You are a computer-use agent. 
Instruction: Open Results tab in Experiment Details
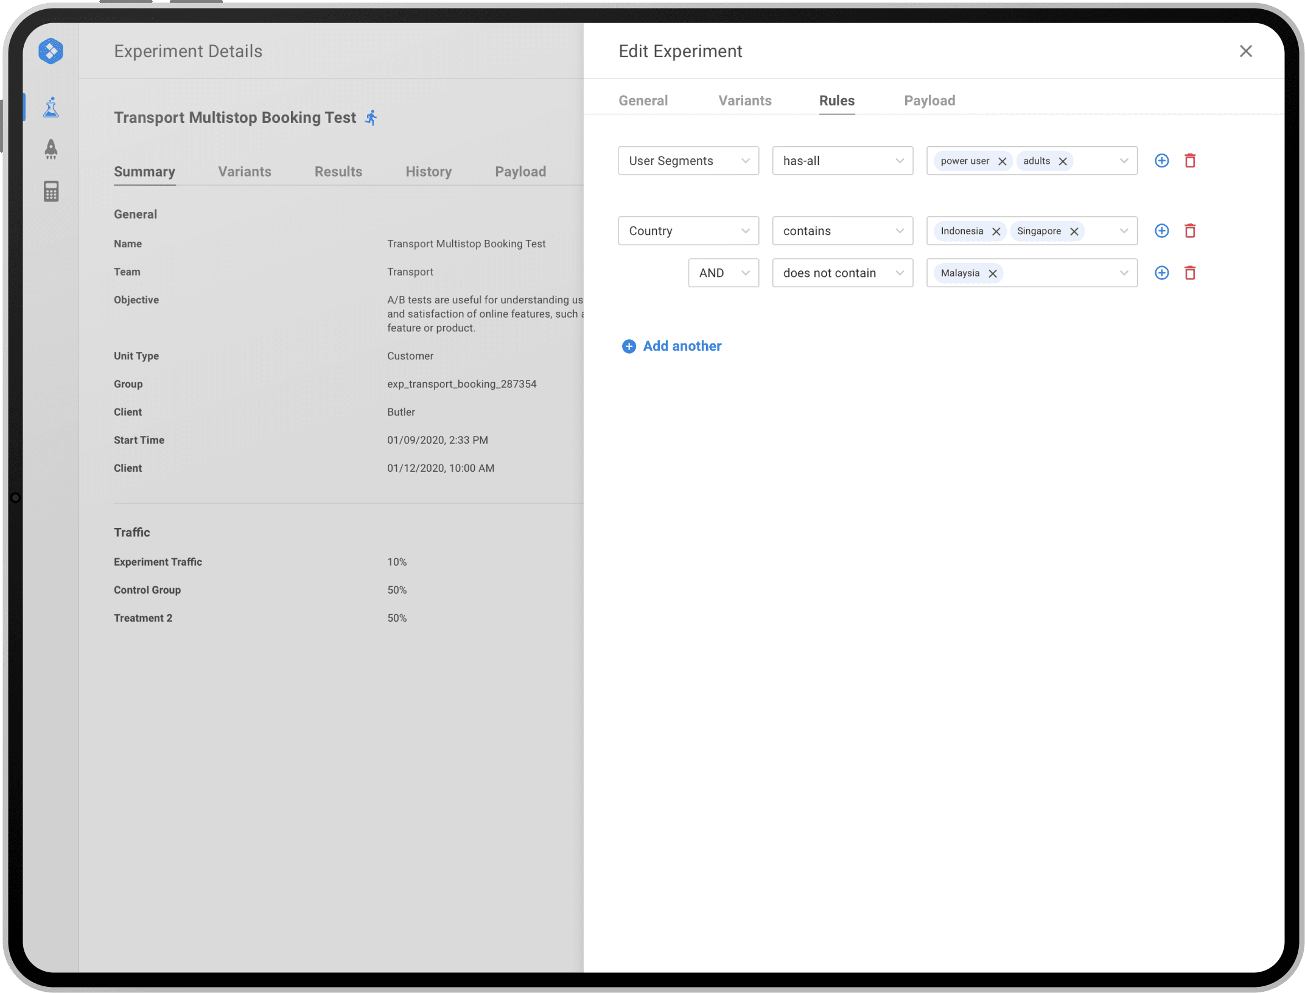point(338,172)
